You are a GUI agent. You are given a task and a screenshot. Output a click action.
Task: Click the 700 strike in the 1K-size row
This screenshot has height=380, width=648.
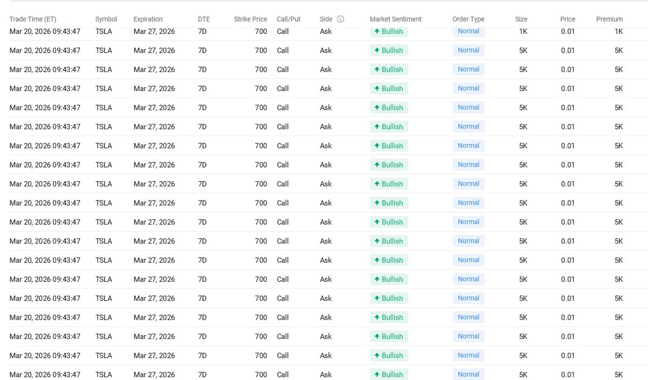pyautogui.click(x=261, y=31)
